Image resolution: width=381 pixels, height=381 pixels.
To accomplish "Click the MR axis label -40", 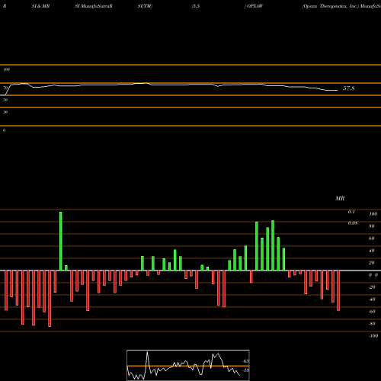I will [x=372, y=299].
